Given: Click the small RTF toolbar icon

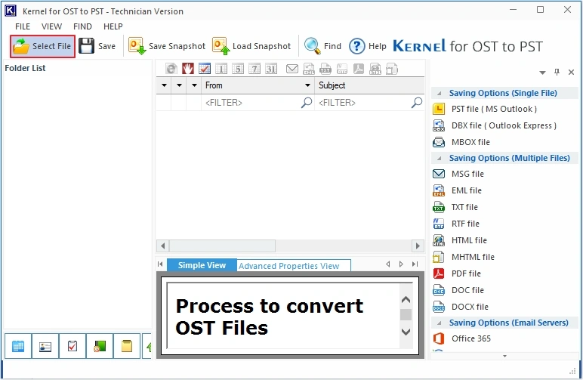Looking at the screenshot, I should (342, 69).
